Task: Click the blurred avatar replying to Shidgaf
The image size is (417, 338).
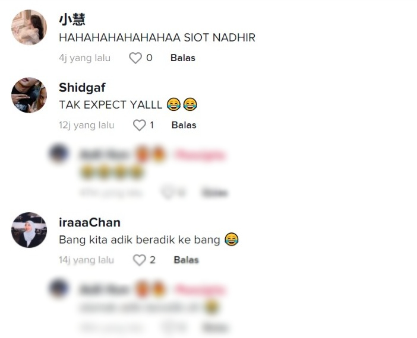Action: 59,154
